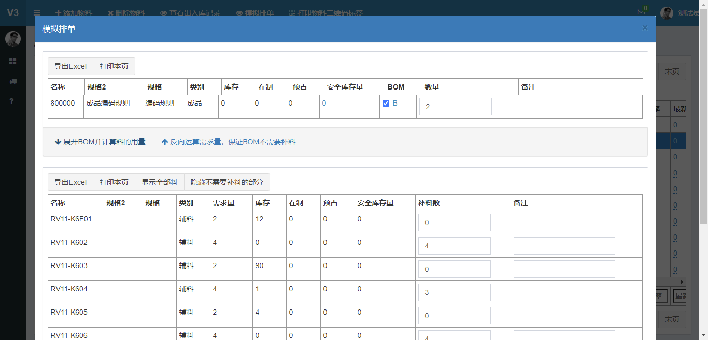Click the 数量 input field showing 2

point(455,107)
